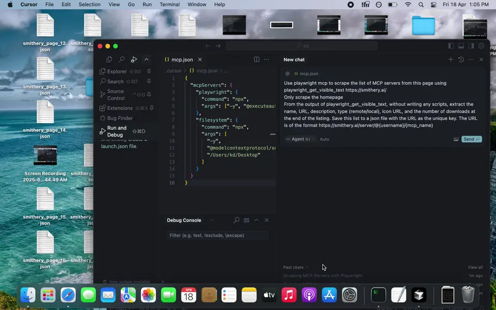
Task: Click View all past chats link
Action: pyautogui.click(x=474, y=267)
